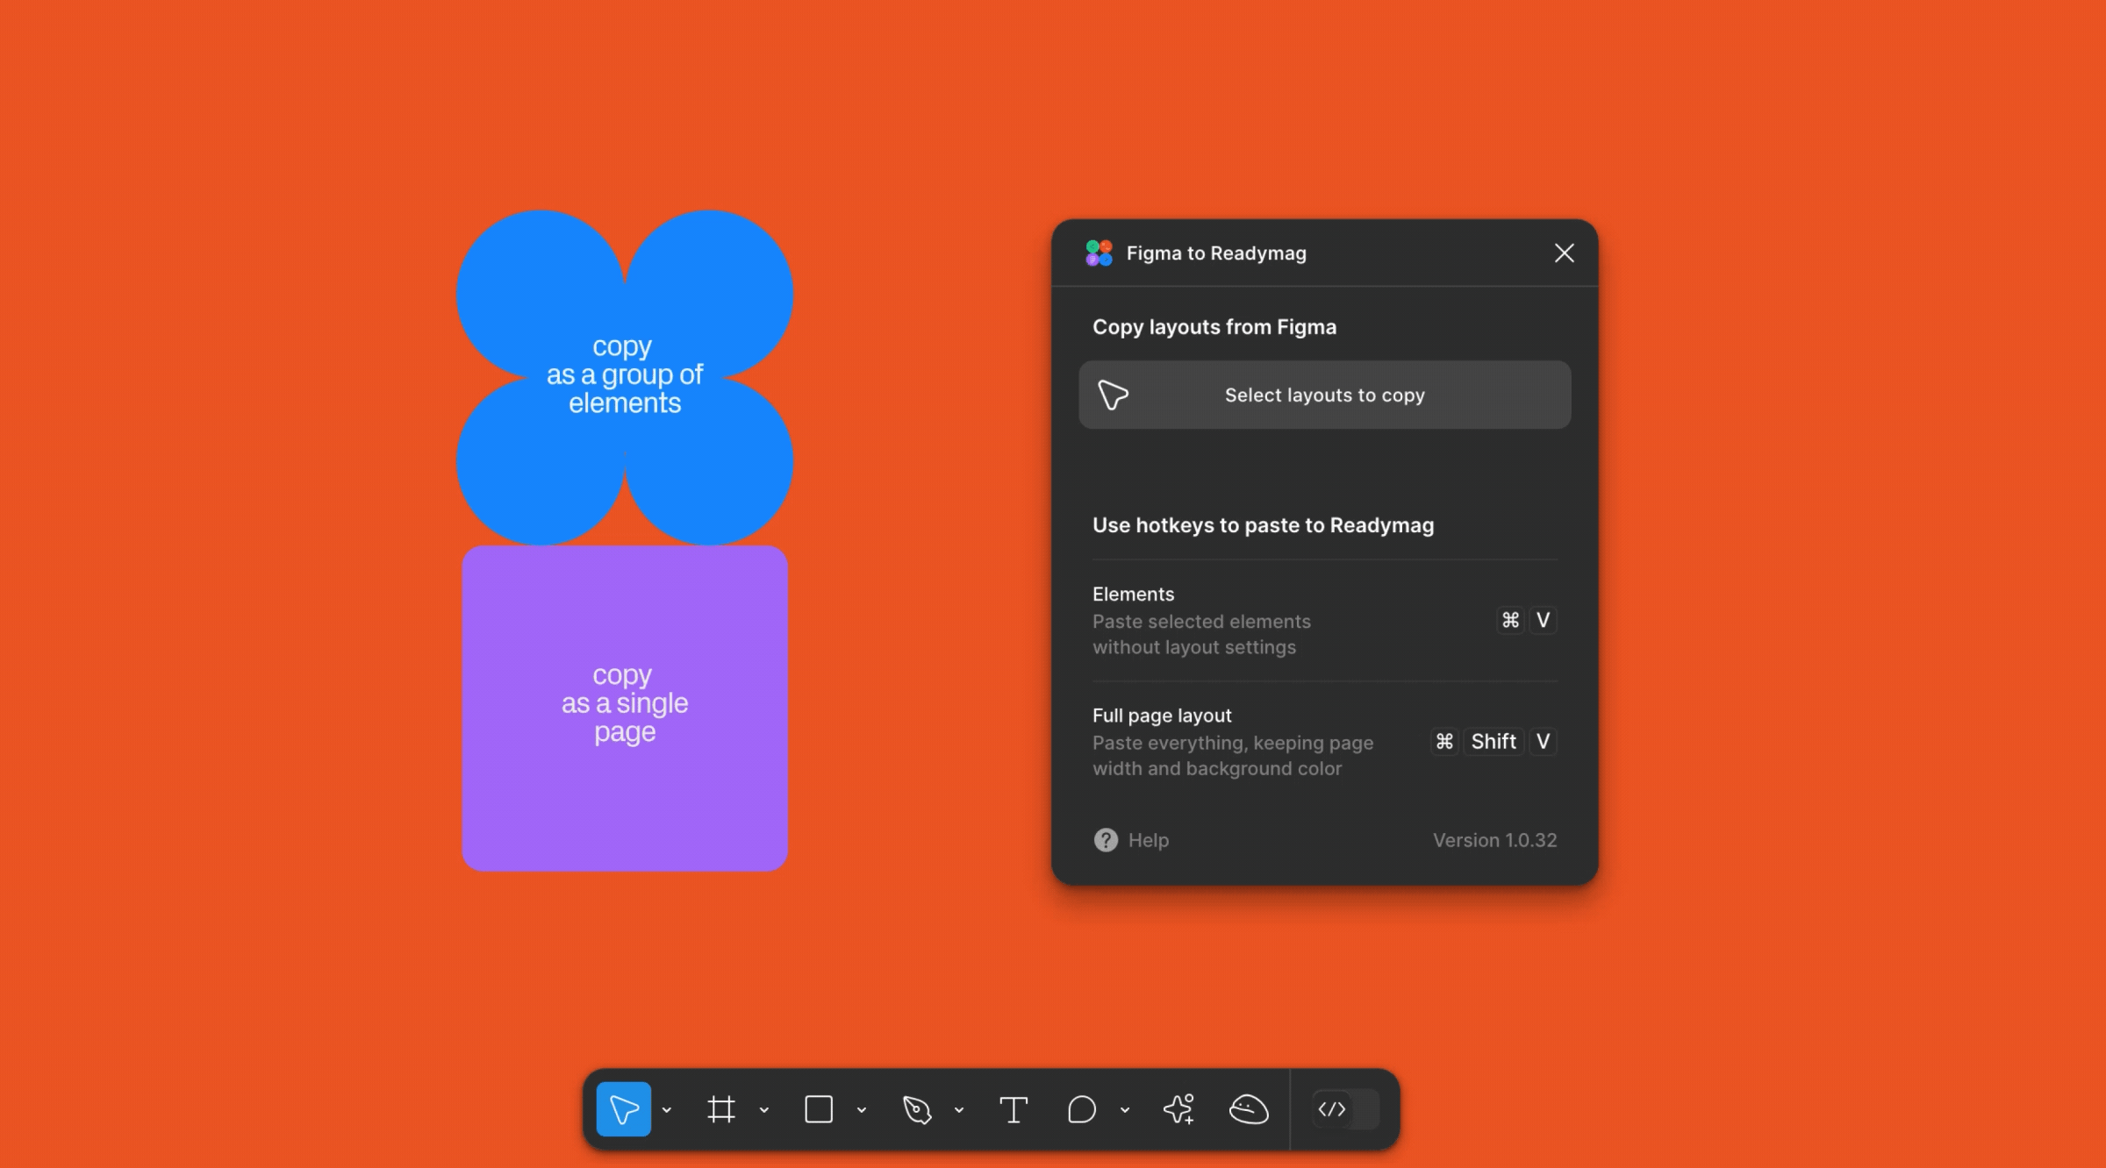Click the Version 1.0.32 text
The width and height of the screenshot is (2106, 1168).
pos(1495,840)
